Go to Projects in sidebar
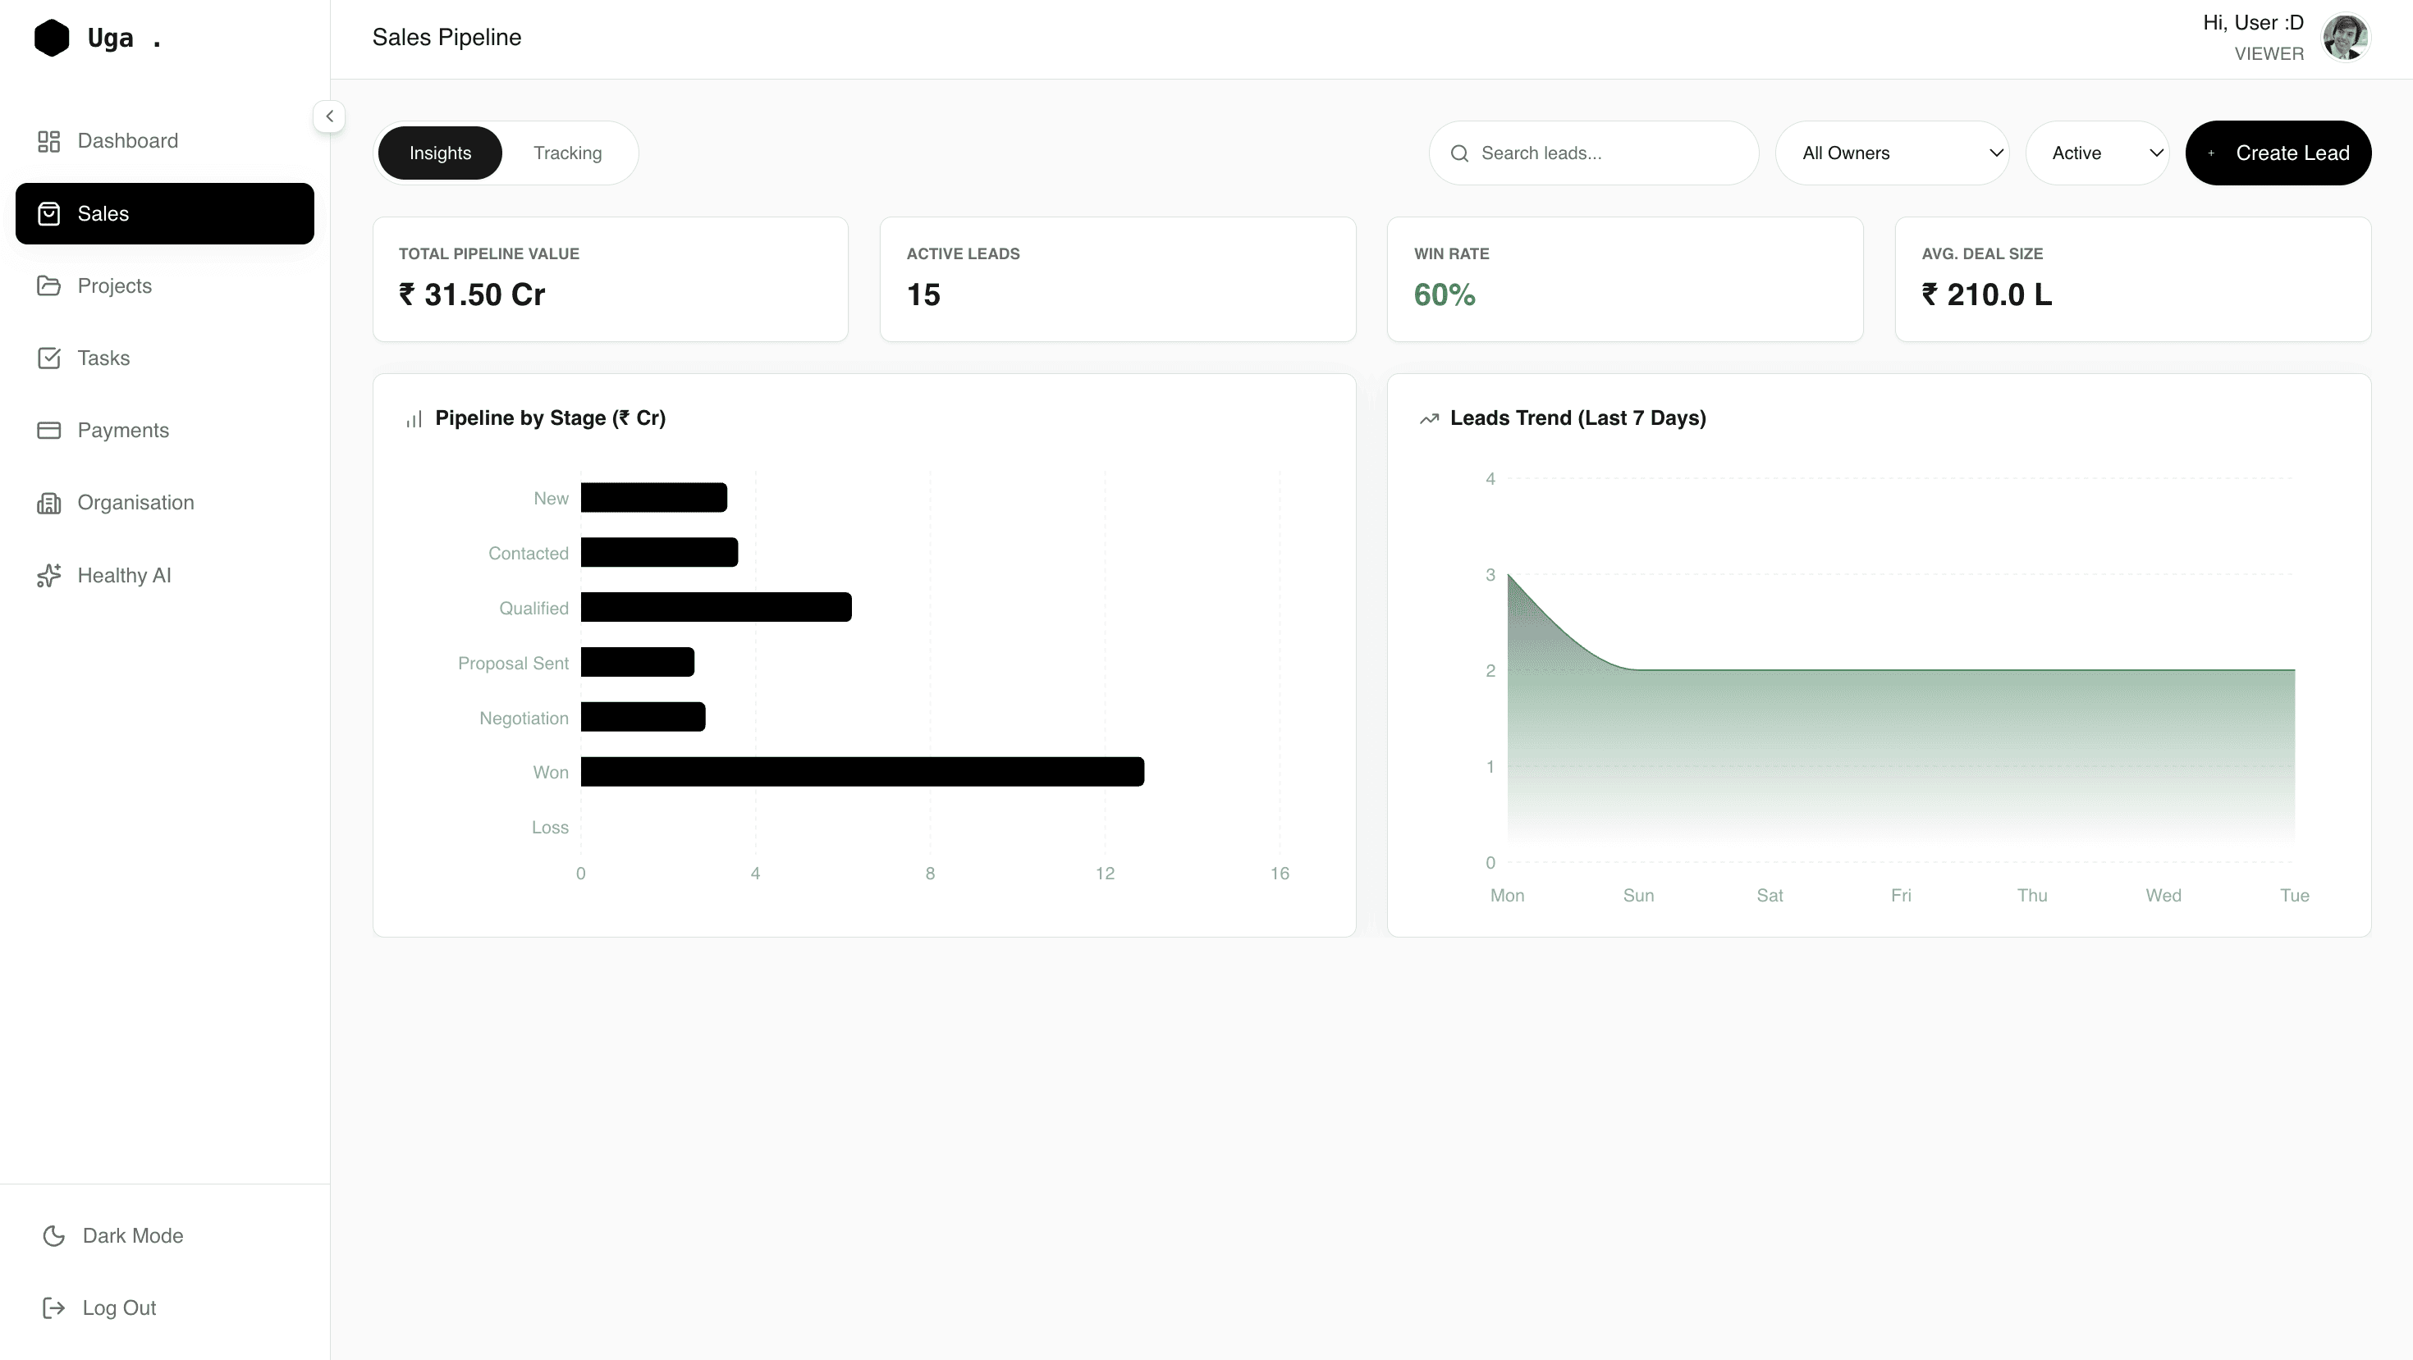 (114, 285)
